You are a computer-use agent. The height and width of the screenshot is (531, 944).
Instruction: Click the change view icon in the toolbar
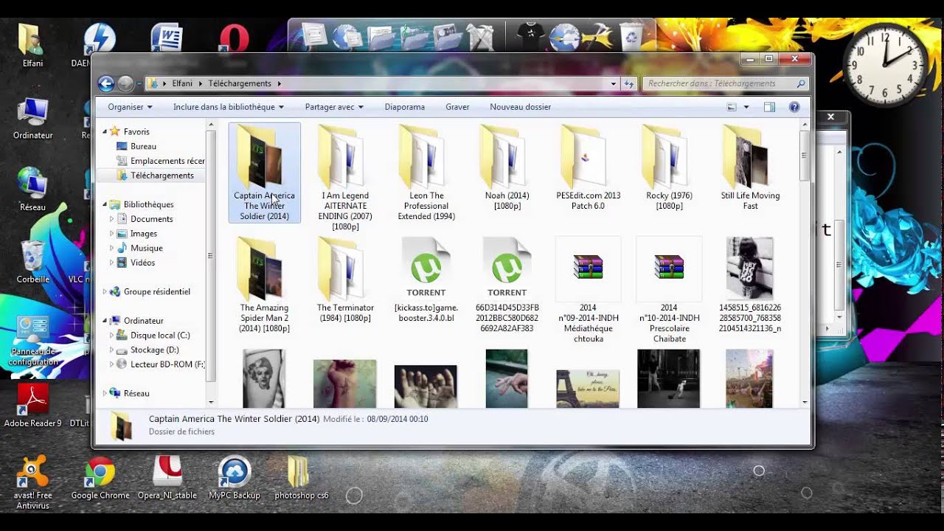(x=732, y=107)
